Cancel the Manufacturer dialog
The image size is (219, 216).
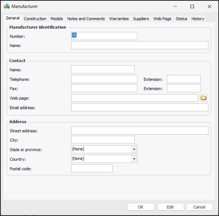[199, 207]
